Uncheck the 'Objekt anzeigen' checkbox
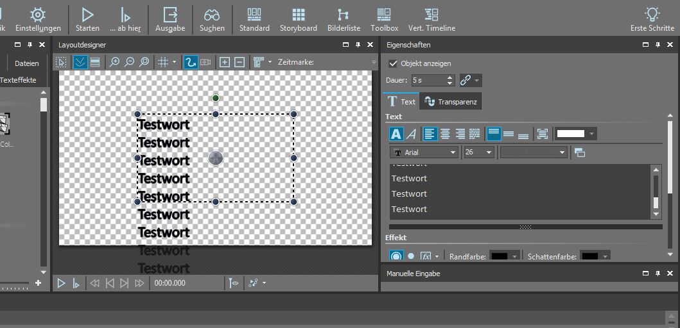 pos(394,63)
